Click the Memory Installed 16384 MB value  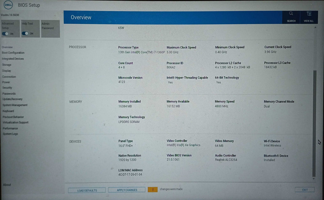tap(125, 107)
